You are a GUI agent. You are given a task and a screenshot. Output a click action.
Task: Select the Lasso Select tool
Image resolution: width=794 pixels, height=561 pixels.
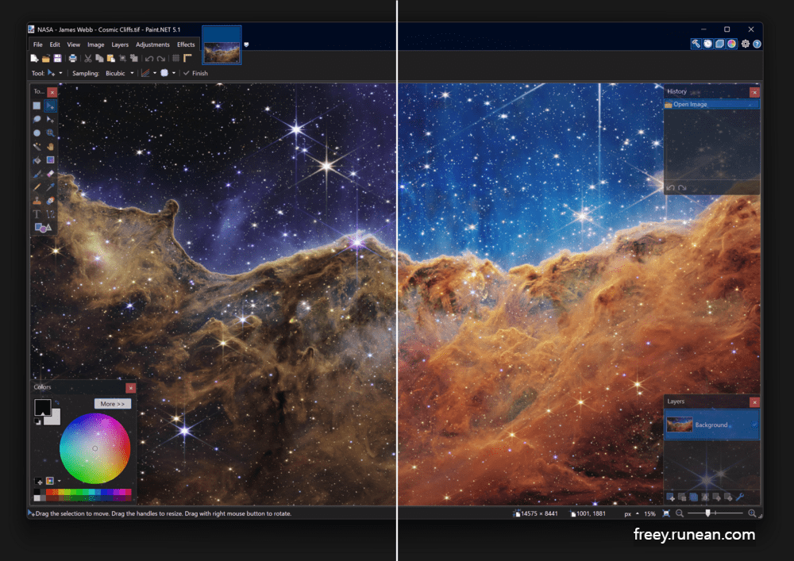(37, 119)
